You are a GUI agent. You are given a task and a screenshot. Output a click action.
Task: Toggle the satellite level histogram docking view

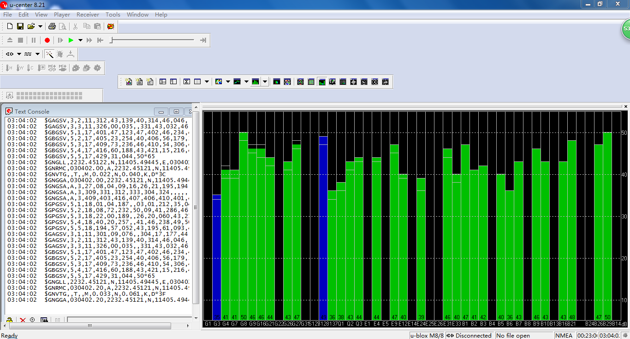(x=322, y=82)
